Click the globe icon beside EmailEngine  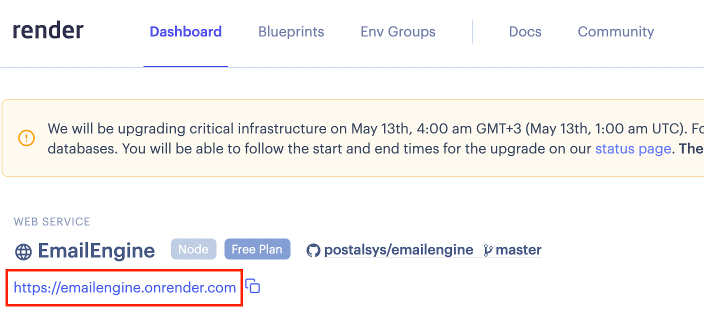[23, 251]
